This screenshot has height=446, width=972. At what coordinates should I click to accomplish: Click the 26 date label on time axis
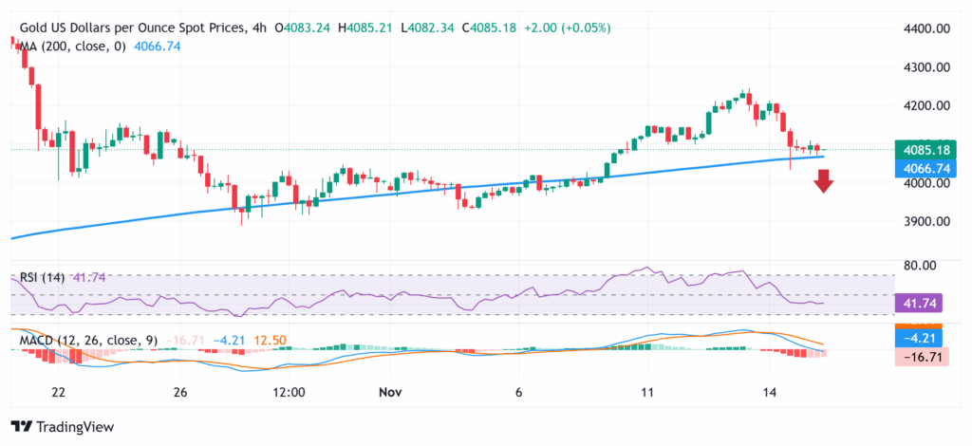tap(180, 392)
